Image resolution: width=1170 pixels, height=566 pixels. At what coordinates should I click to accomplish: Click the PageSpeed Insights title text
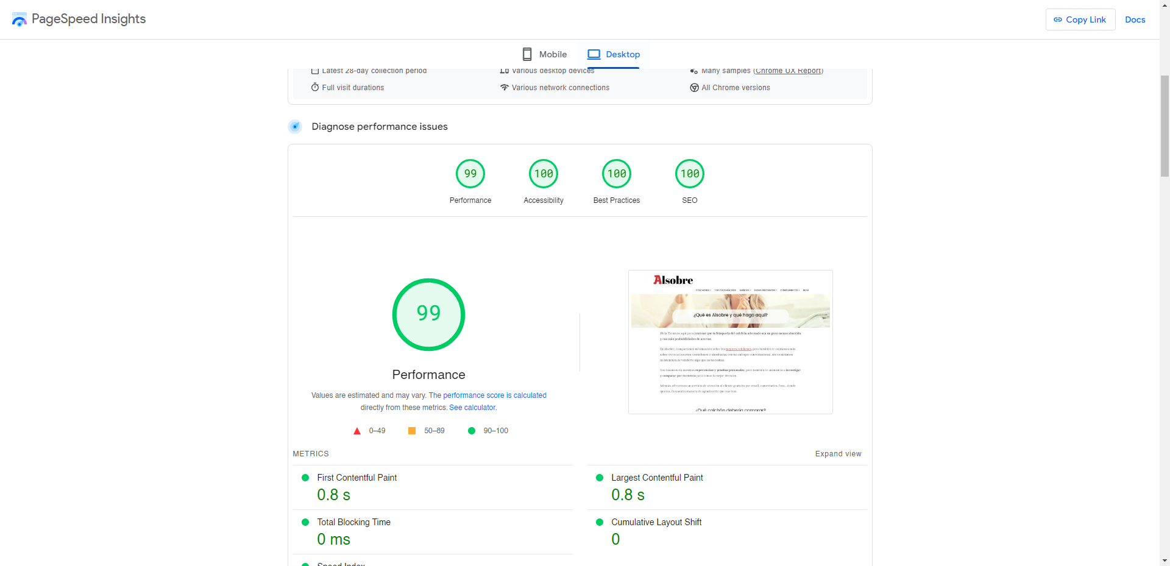tap(89, 19)
